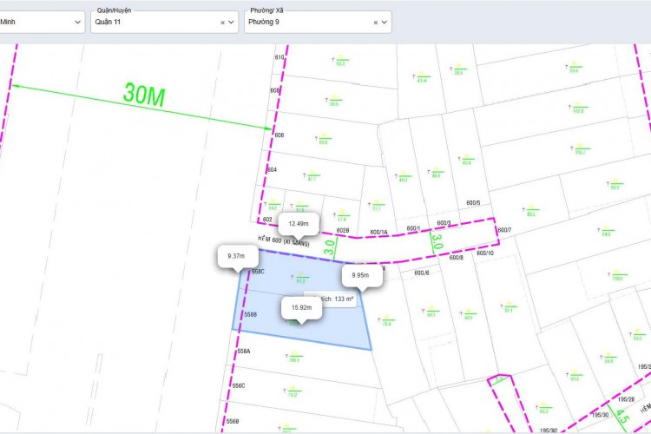Select parcel labeled 600/10 on map

click(x=484, y=253)
